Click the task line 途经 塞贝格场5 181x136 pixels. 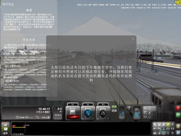(x=11, y=81)
